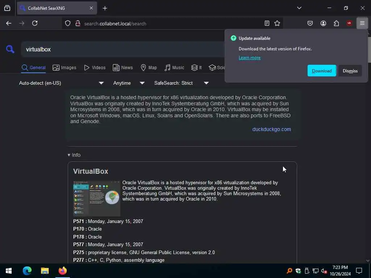Launch Microsoft Edge from the taskbar
The width and height of the screenshot is (371, 278).
[x=27, y=271]
